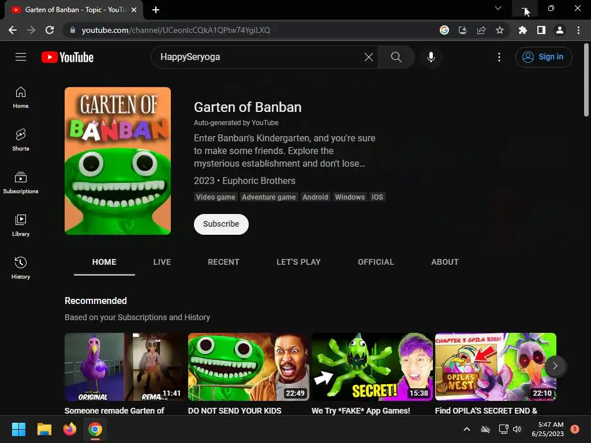Viewport: 591px width, 443px height.
Task: Open the OFFICIAL tab
Action: coord(376,262)
